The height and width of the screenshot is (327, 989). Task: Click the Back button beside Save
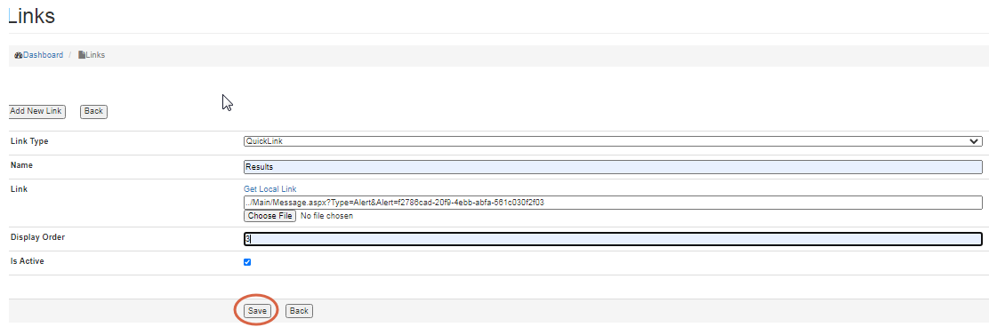[x=299, y=311]
